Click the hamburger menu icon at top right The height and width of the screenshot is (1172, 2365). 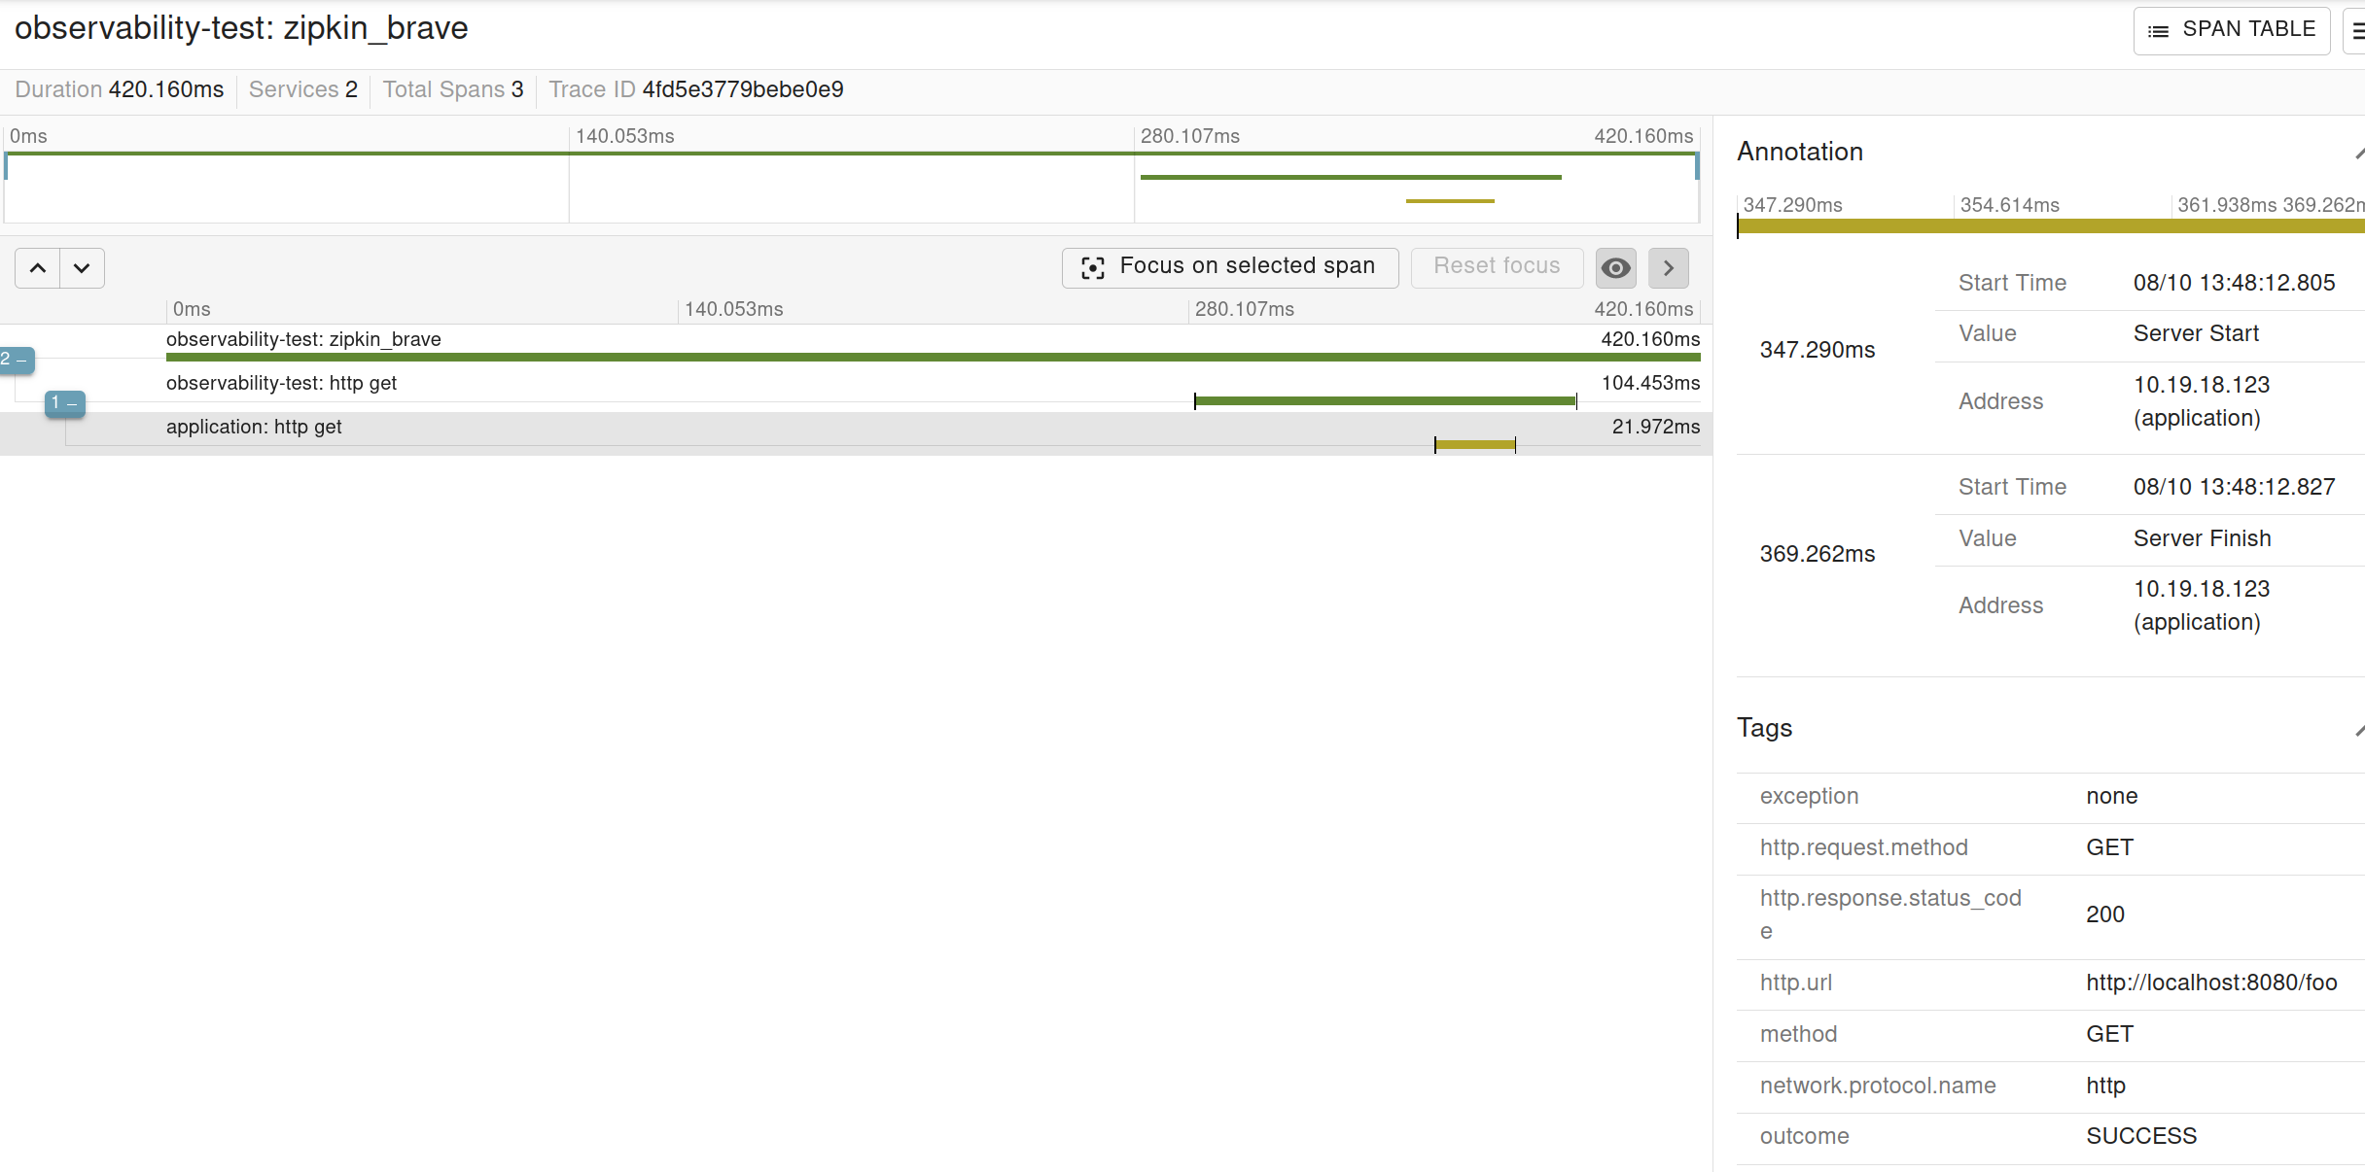tap(2357, 31)
